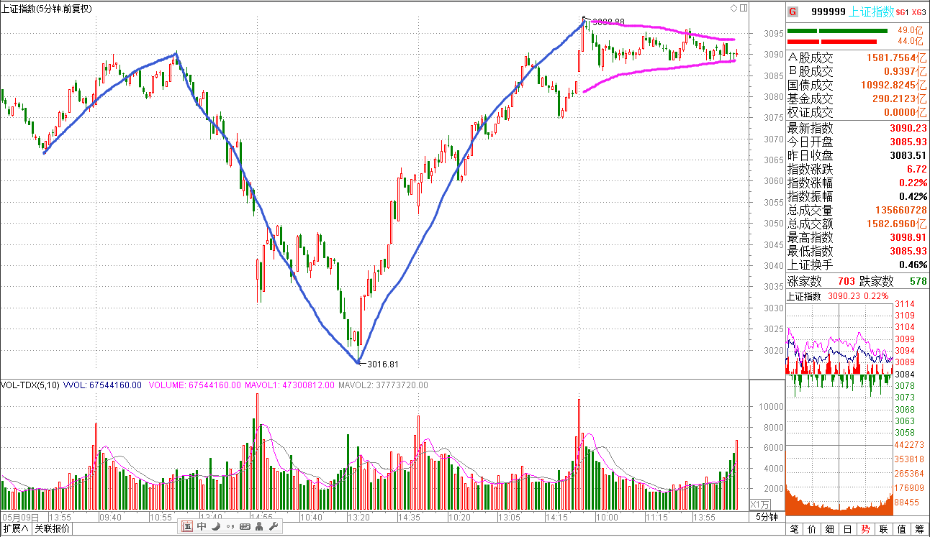Open the 5分钟 period selector
This screenshot has height=537, width=930.
click(x=767, y=517)
